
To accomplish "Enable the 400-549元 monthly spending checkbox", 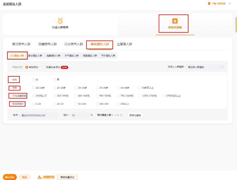I will [76, 96].
